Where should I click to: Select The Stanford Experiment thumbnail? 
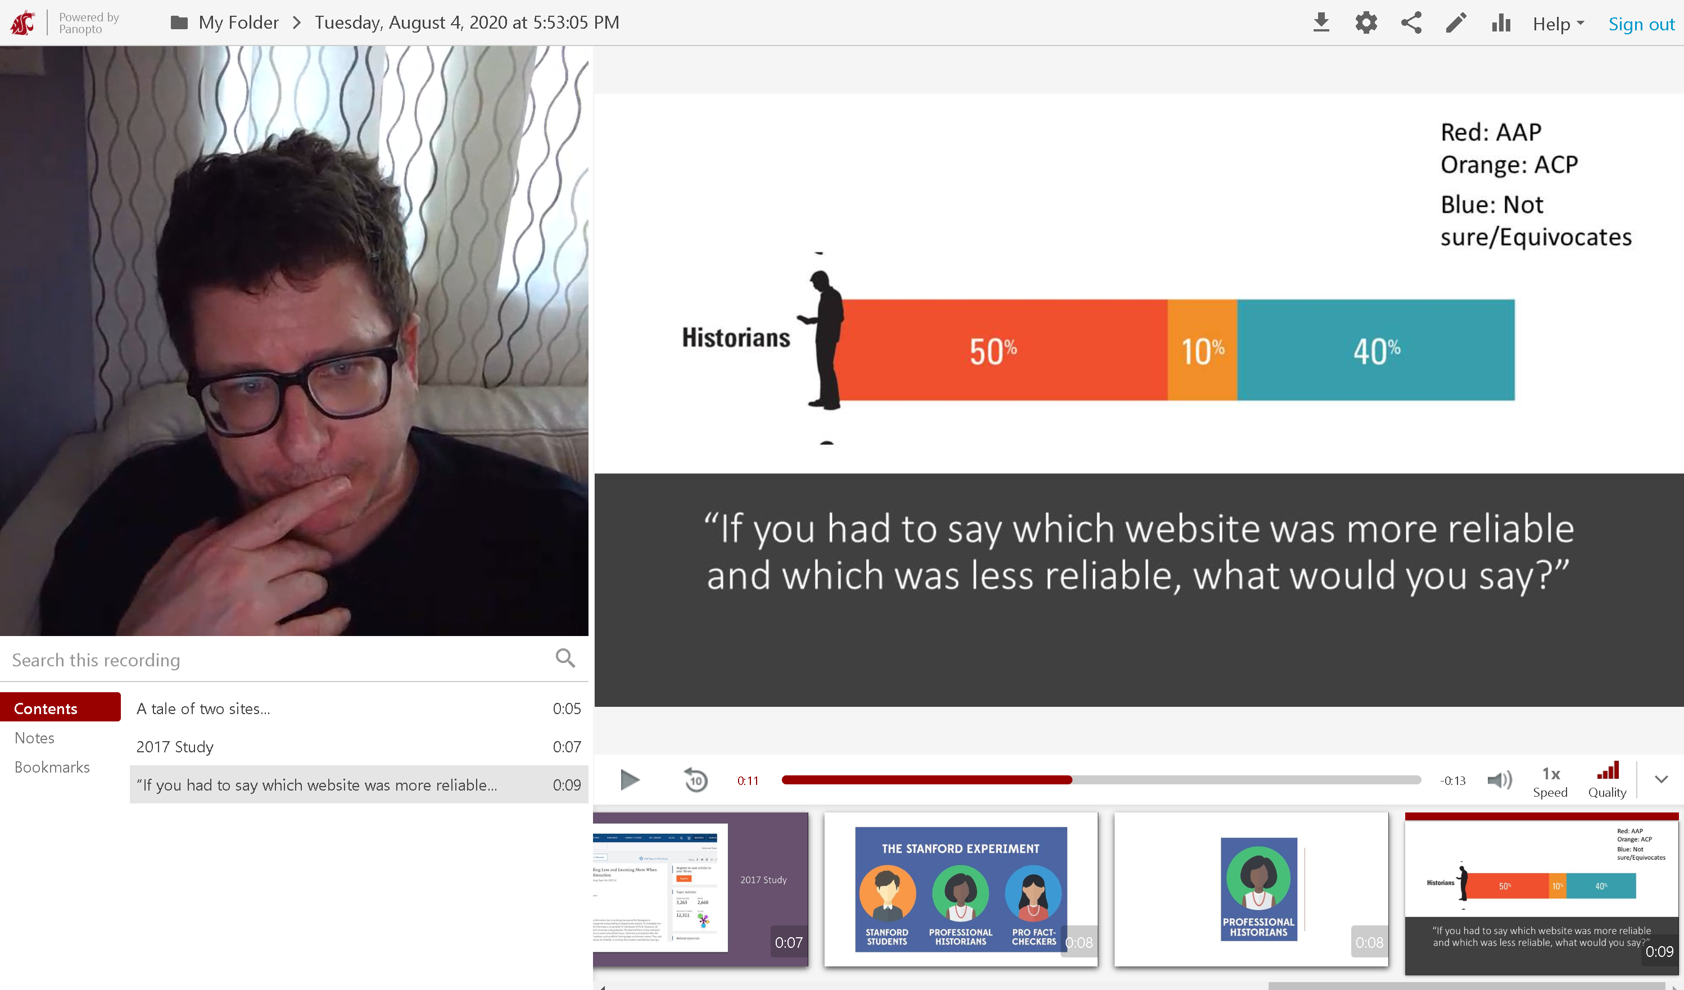(960, 889)
